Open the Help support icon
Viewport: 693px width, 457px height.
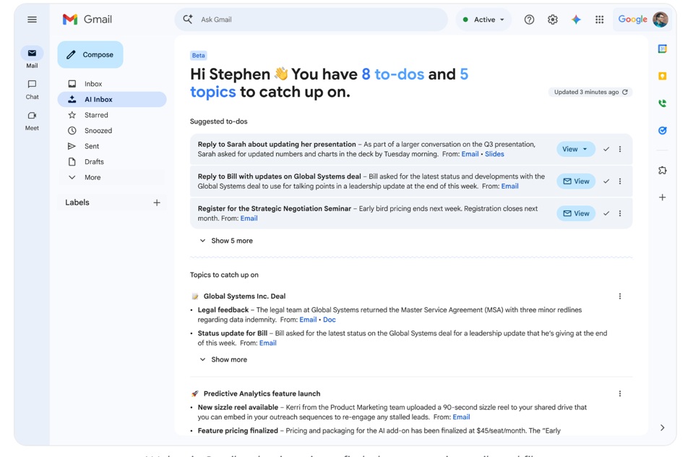click(x=529, y=20)
